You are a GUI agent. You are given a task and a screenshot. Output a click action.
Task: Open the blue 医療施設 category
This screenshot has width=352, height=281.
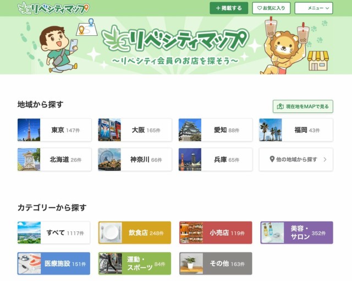(54, 263)
